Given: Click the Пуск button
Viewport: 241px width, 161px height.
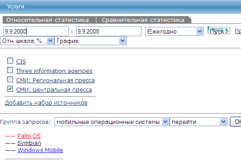Looking at the screenshot, I should 219,31.
